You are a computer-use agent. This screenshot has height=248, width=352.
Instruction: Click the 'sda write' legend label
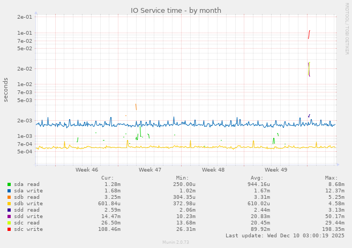[x=28, y=191]
